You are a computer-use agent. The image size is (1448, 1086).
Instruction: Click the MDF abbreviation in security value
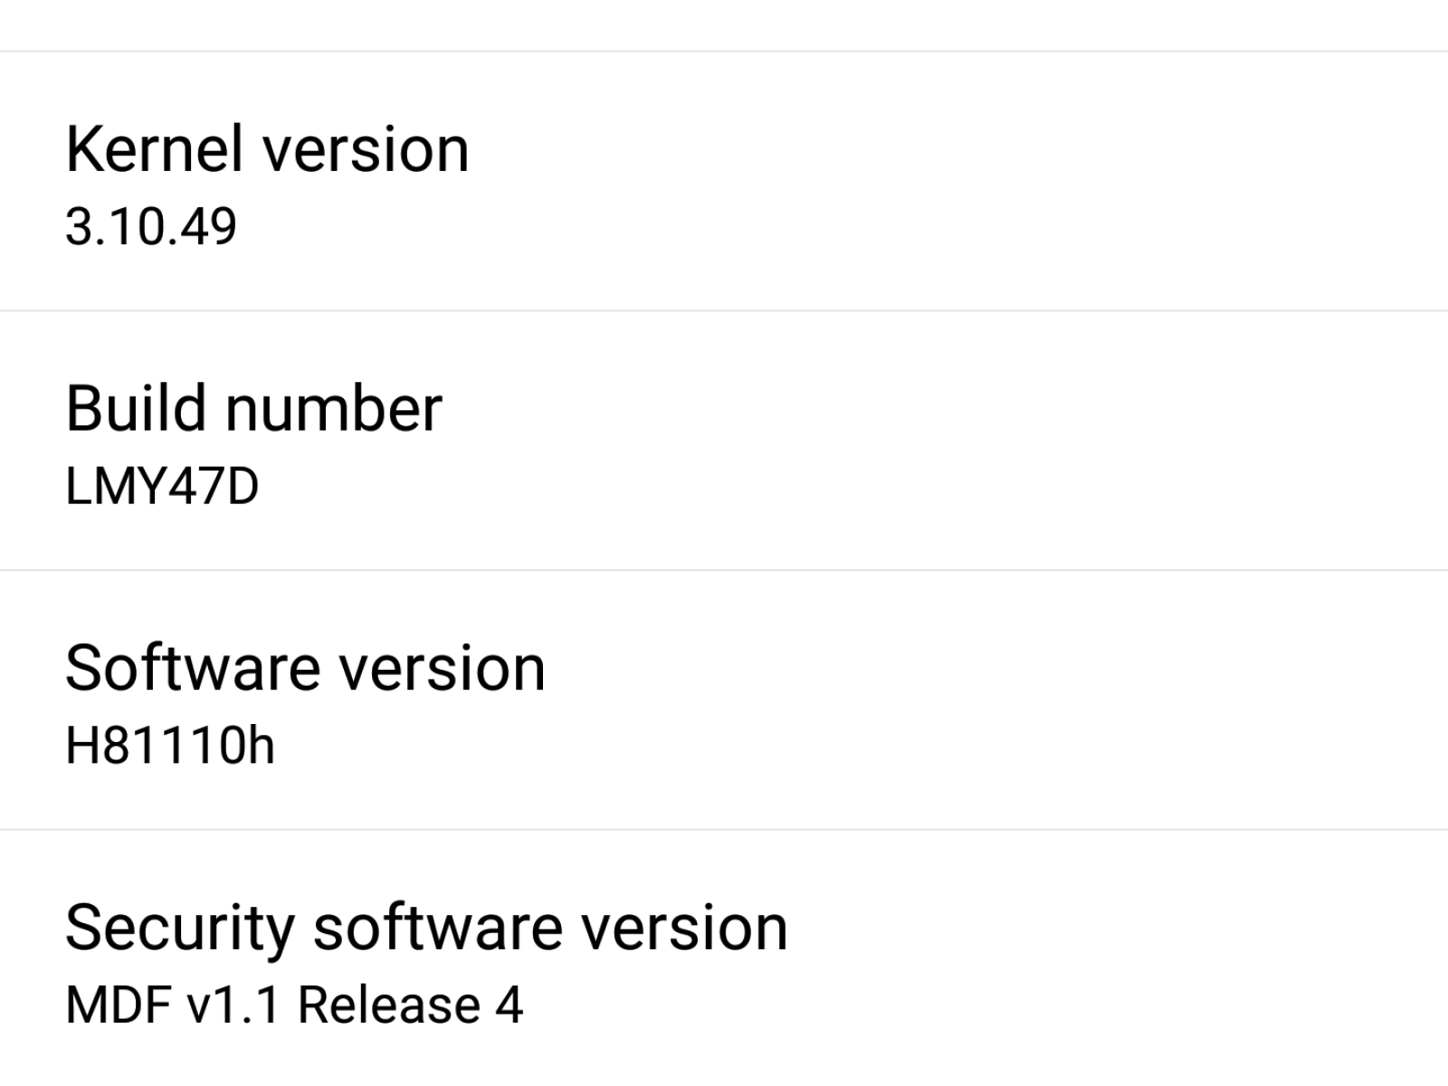coord(119,1005)
